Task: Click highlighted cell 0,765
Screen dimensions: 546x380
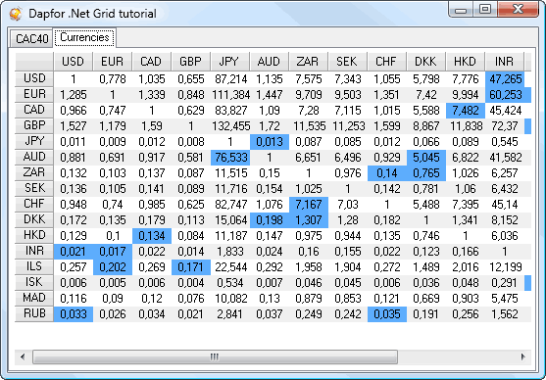Action: tap(426, 173)
